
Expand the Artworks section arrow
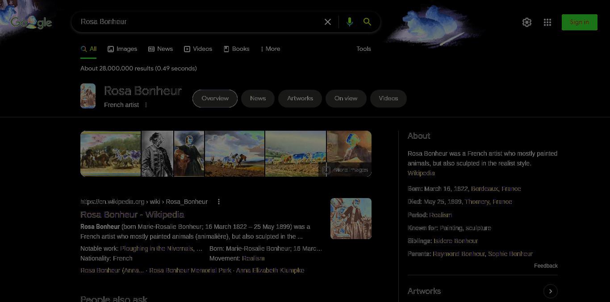(x=551, y=291)
